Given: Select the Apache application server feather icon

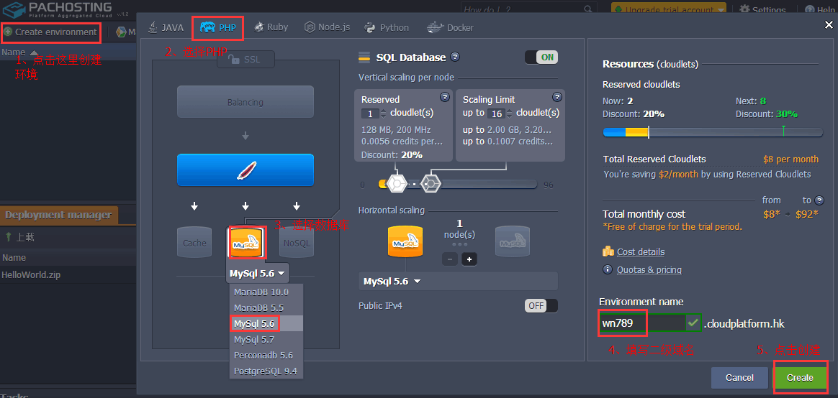Looking at the screenshot, I should [245, 170].
